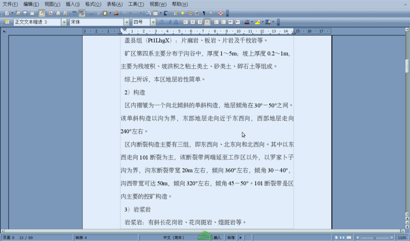Open the 表格 menu
The image size is (410, 241).
click(x=114, y=4)
